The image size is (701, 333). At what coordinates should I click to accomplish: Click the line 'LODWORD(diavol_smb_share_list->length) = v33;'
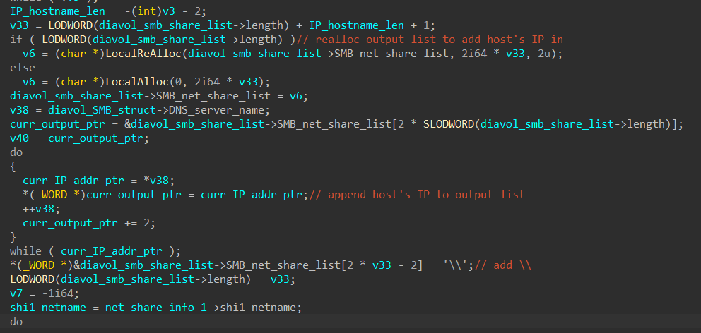point(153,280)
